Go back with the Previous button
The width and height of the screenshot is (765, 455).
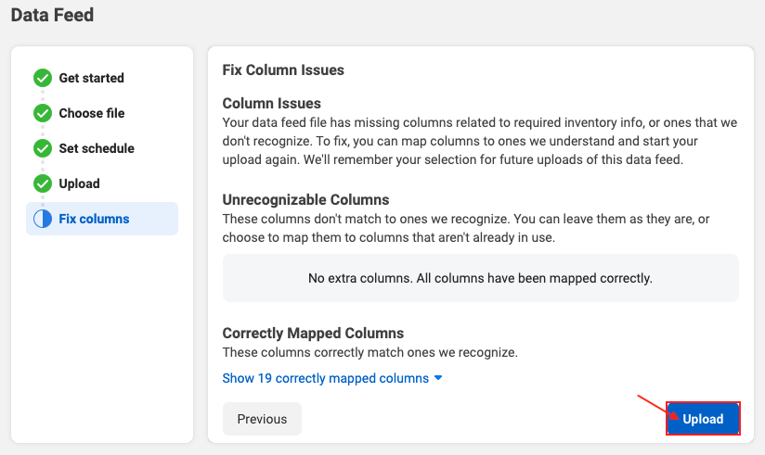click(262, 419)
